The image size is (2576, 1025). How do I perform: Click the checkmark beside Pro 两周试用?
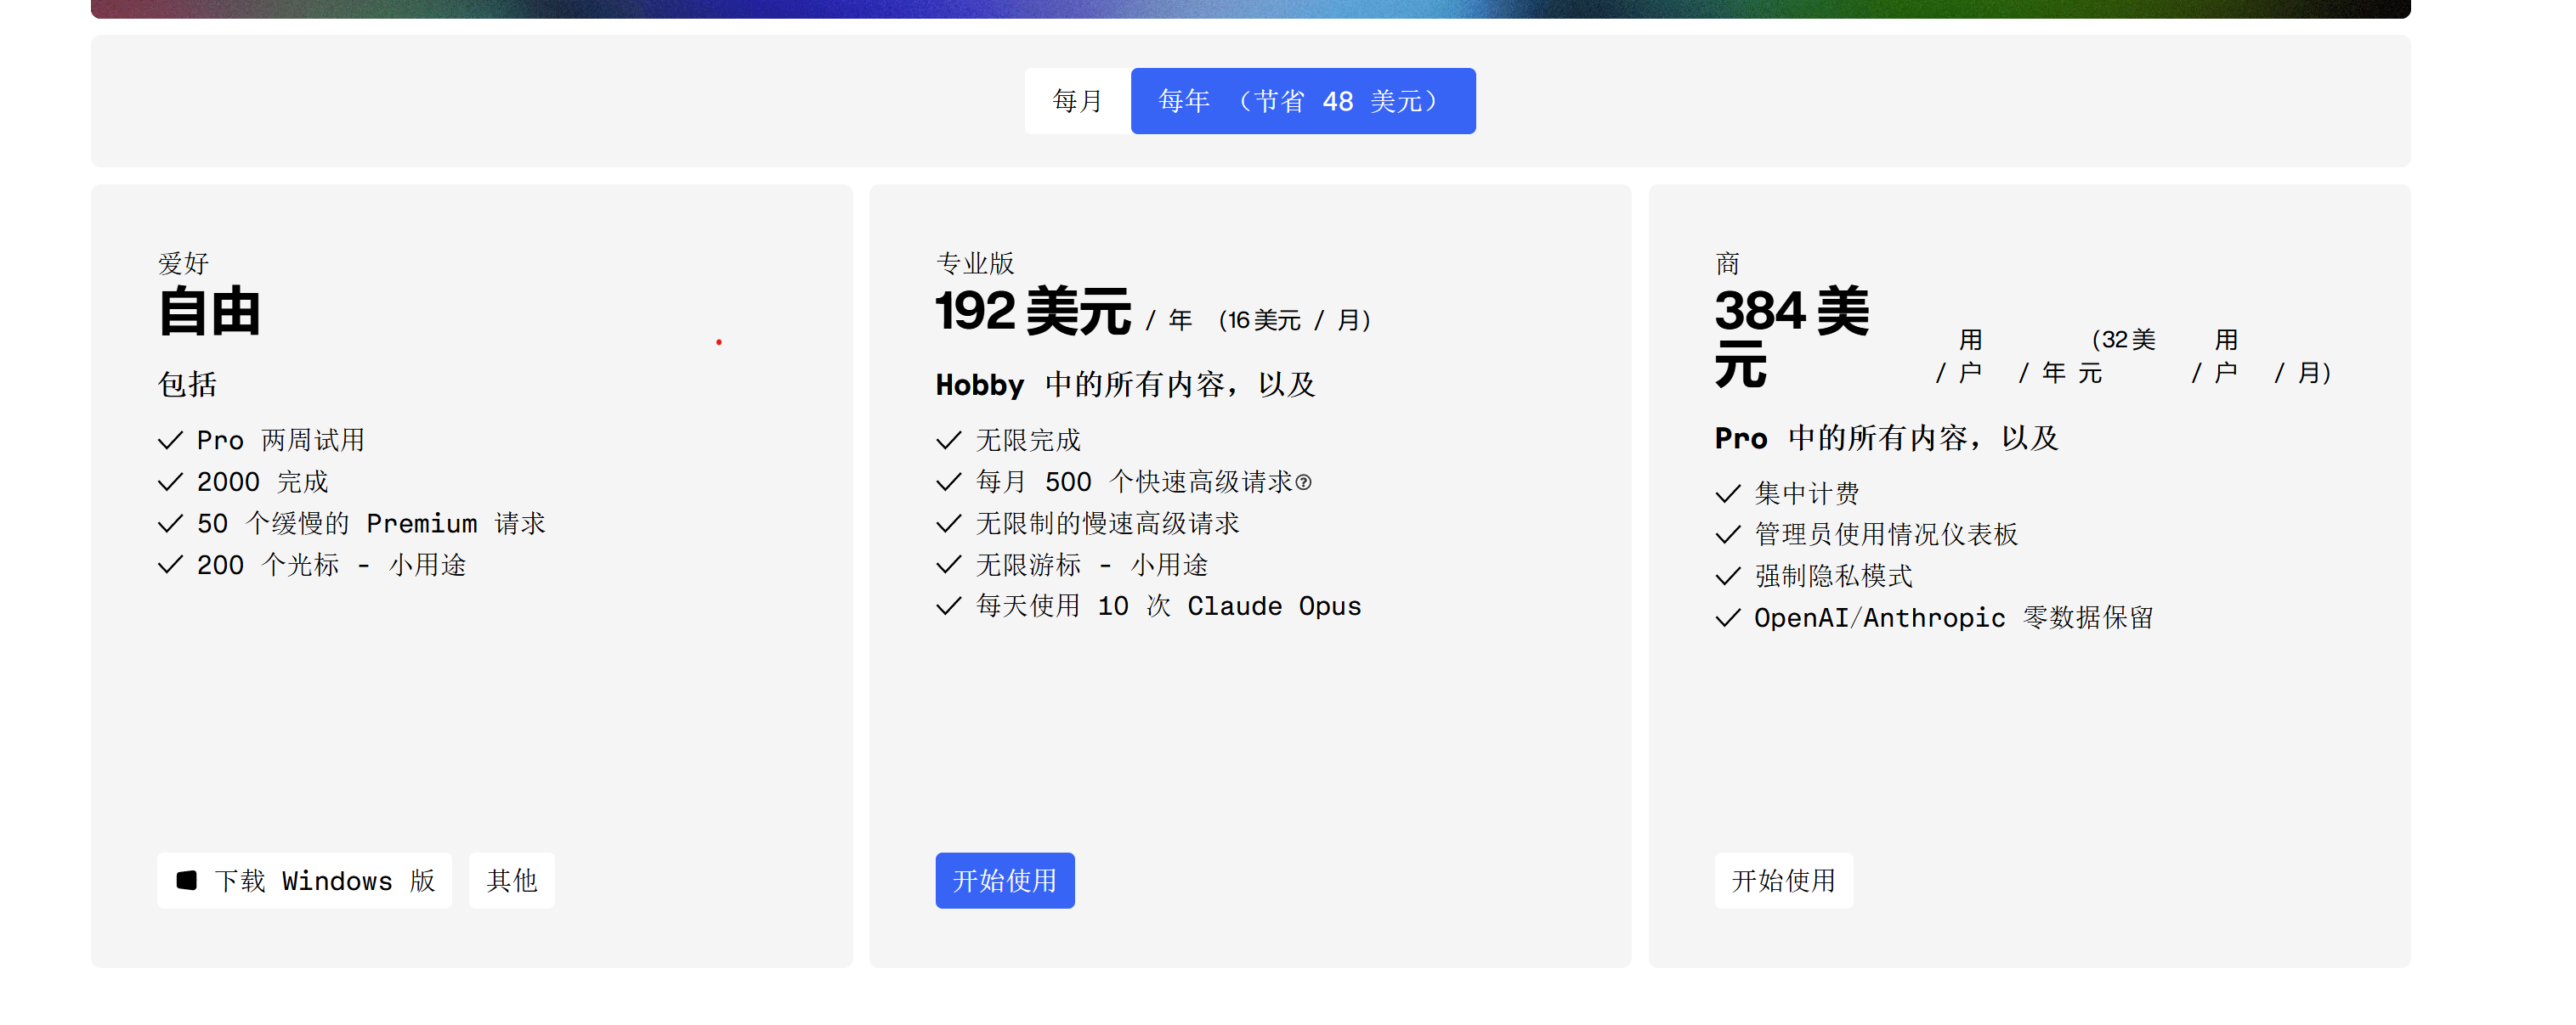pos(170,441)
